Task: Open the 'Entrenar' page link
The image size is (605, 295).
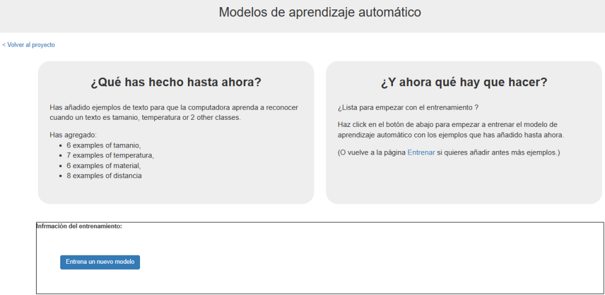Action: (421, 152)
